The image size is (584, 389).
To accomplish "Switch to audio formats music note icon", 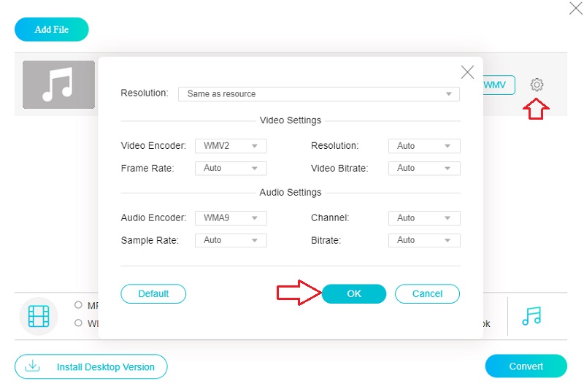I will (x=531, y=315).
